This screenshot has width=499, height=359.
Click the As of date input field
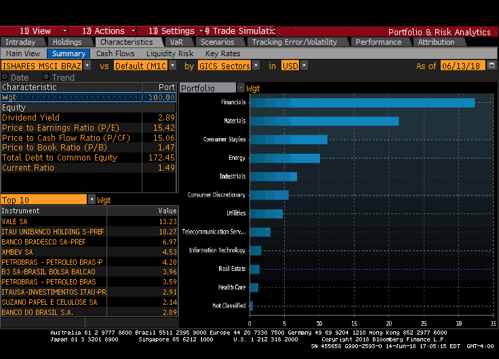point(461,66)
